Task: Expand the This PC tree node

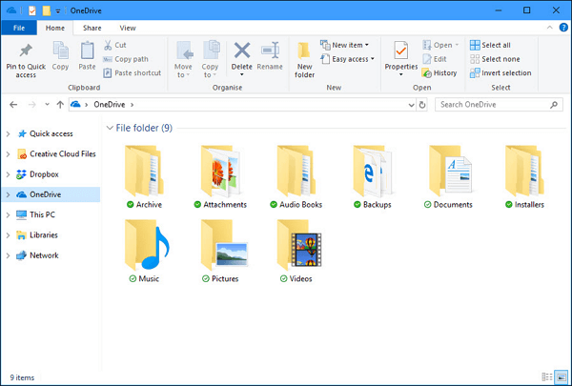Action: click(8, 215)
